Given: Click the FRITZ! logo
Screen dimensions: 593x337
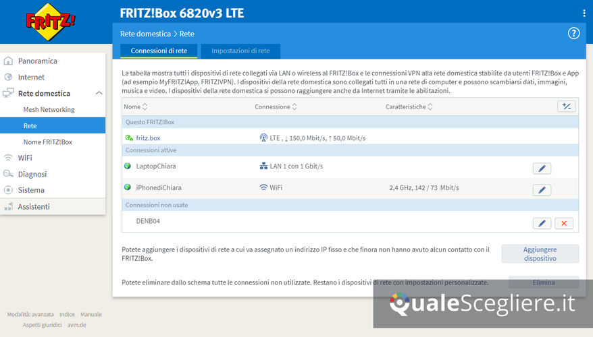Looking at the screenshot, I should tap(50, 22).
